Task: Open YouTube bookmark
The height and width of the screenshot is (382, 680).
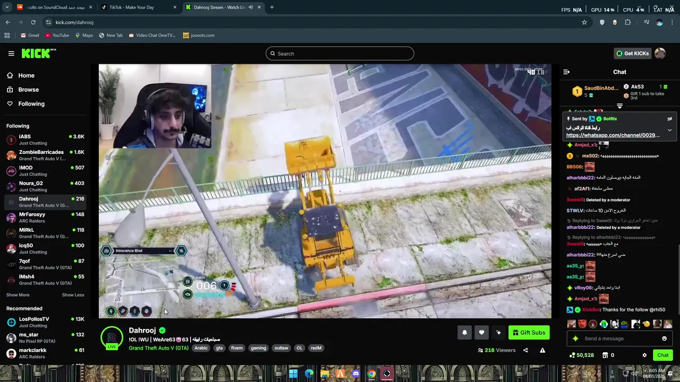Action: [57, 35]
